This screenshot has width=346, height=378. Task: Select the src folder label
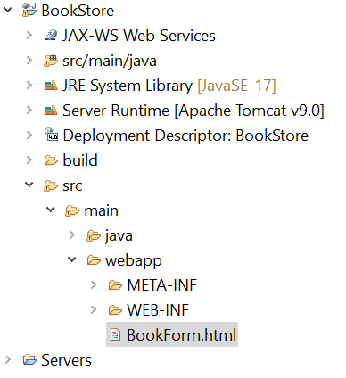click(72, 186)
